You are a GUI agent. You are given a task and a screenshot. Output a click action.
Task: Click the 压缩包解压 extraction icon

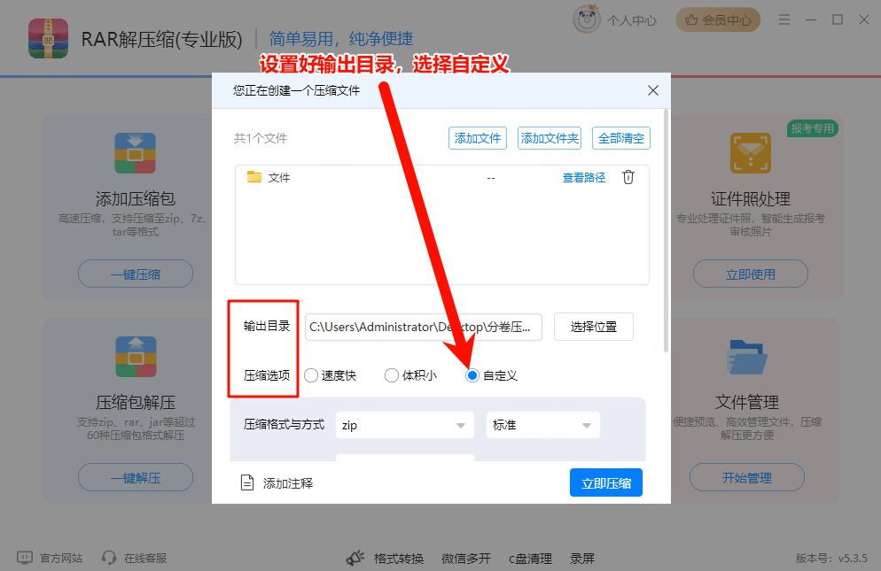[135, 358]
